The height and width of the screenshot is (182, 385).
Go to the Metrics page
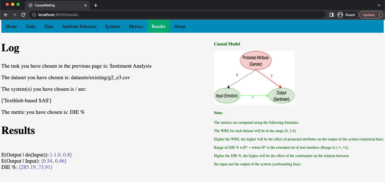coord(136,26)
